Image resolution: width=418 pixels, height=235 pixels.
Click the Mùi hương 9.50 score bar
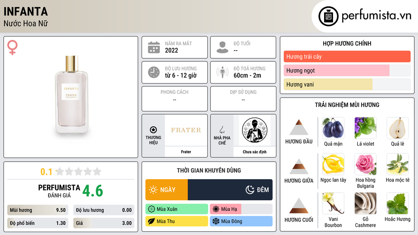pos(38,210)
